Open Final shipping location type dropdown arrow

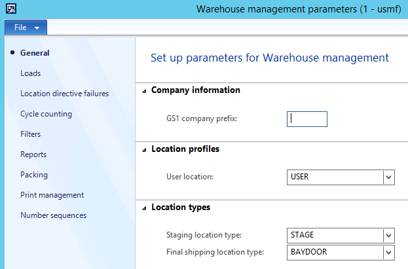coord(389,252)
